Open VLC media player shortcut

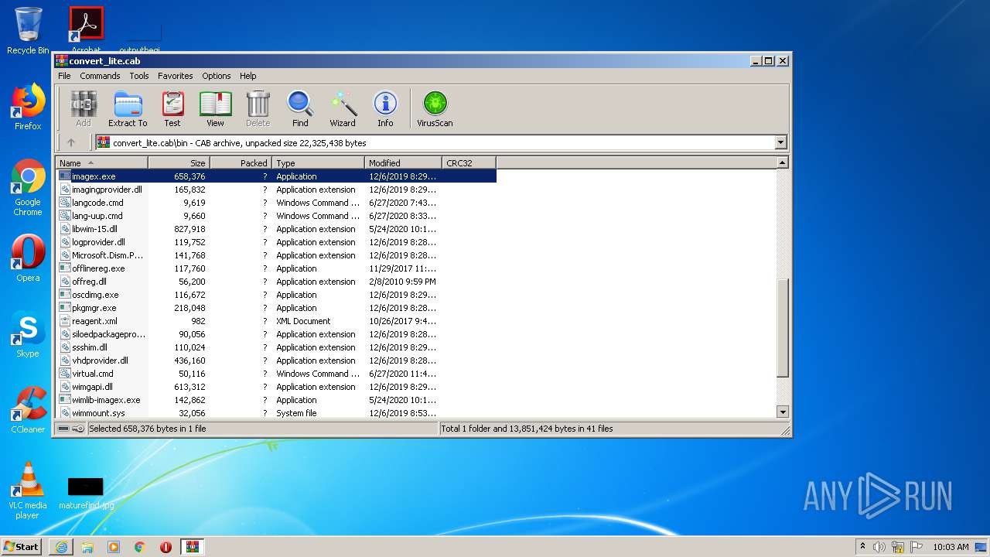28,490
